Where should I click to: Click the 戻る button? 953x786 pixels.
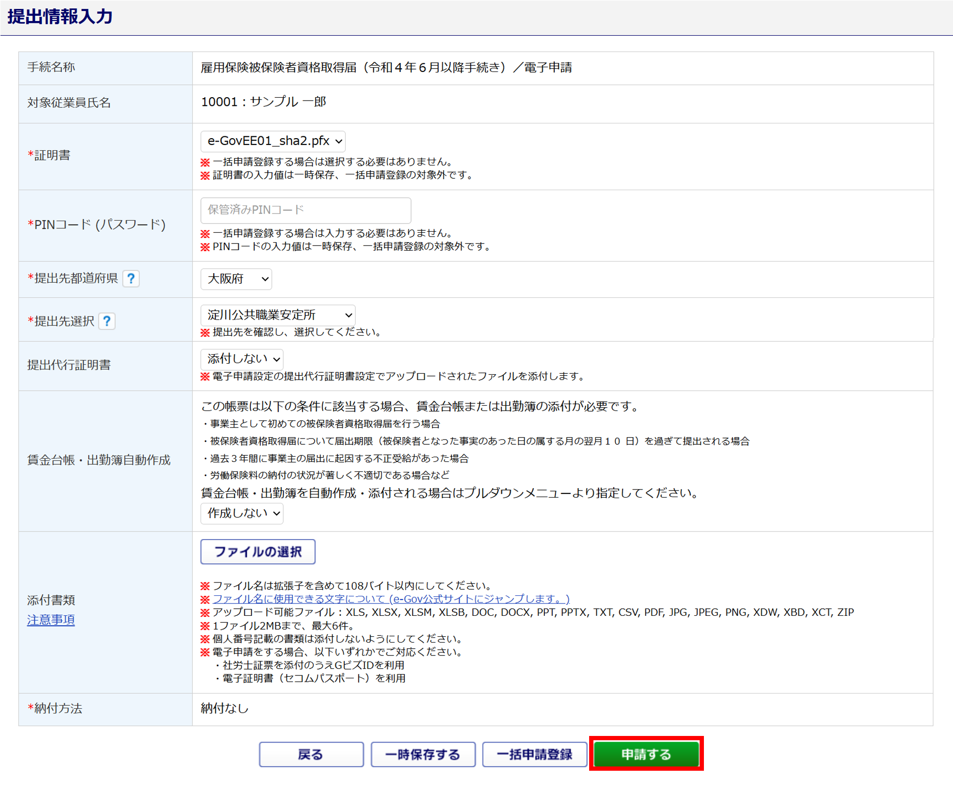[311, 754]
